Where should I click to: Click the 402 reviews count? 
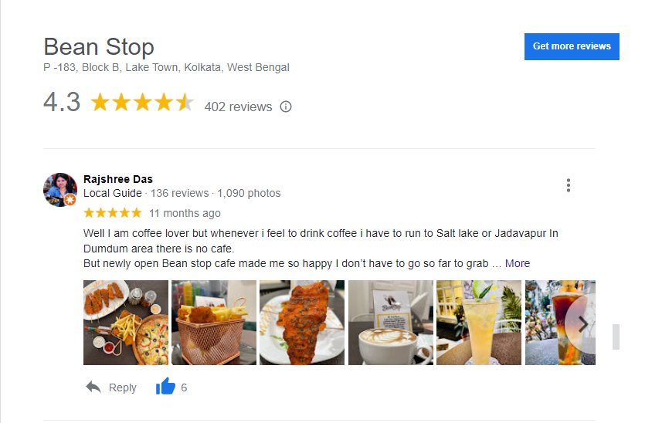[x=238, y=107]
